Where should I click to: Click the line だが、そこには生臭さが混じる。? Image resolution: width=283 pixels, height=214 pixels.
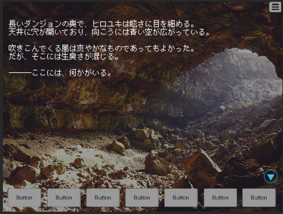[63, 57]
